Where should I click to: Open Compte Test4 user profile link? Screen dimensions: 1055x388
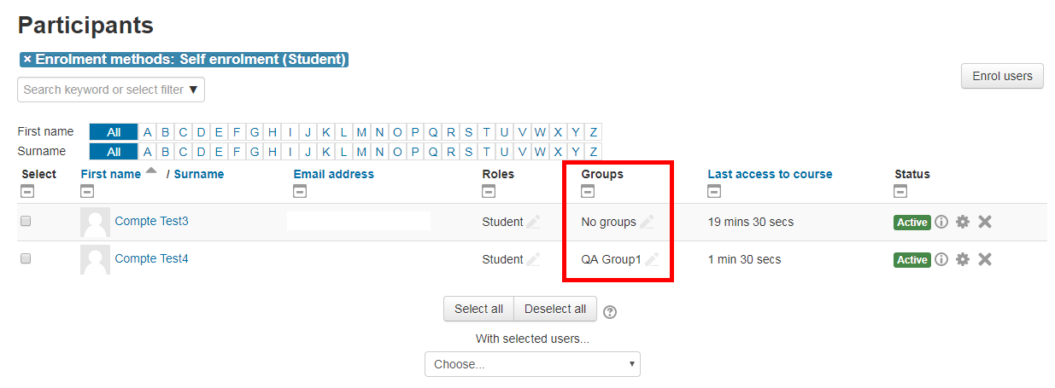(151, 258)
